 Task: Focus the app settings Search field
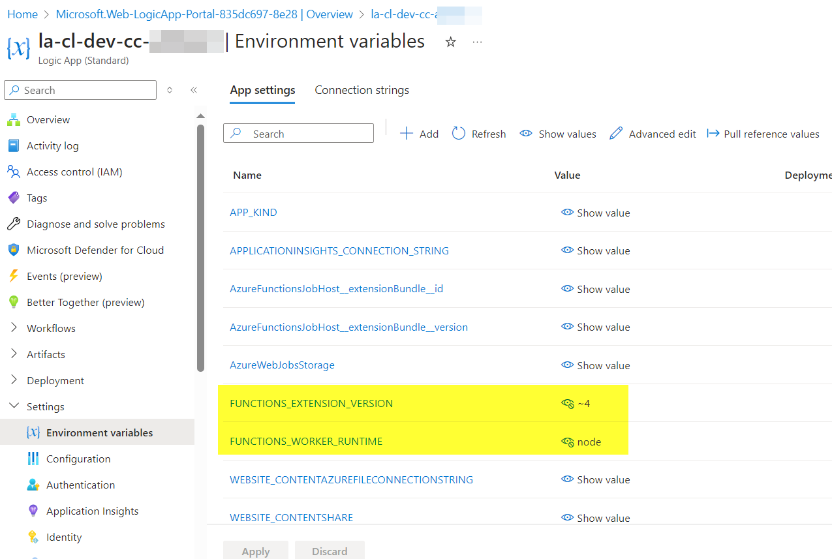298,134
